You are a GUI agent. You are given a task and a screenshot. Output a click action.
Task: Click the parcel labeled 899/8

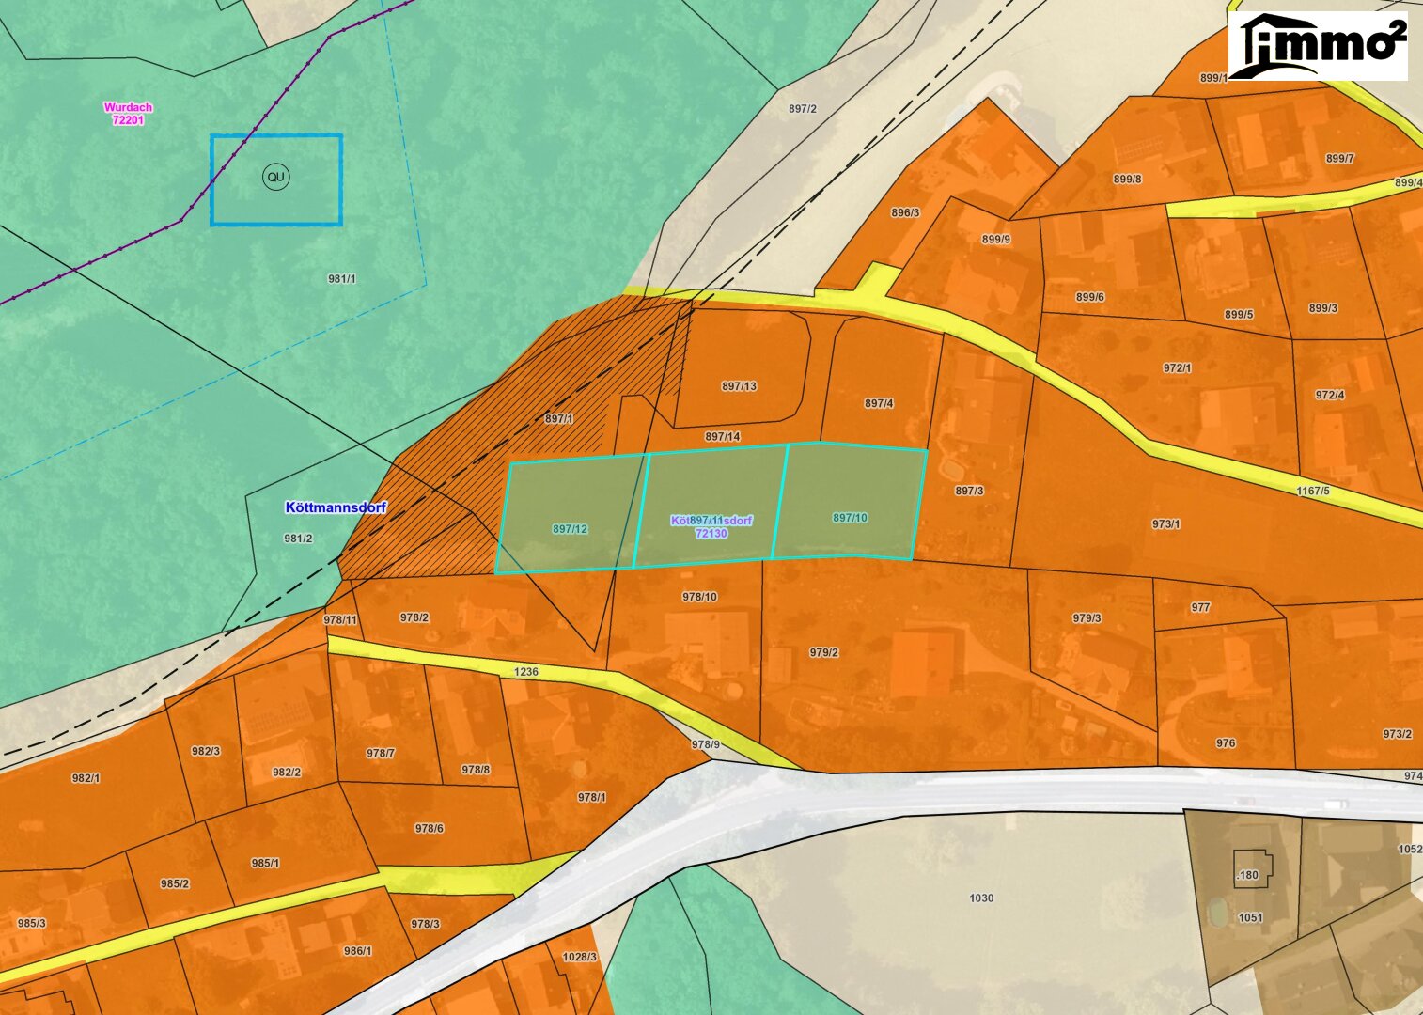click(x=1127, y=179)
